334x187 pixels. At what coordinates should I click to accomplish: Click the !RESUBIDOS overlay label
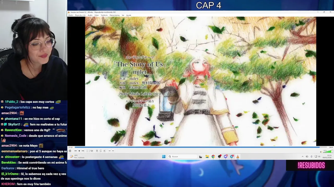pos(311,165)
